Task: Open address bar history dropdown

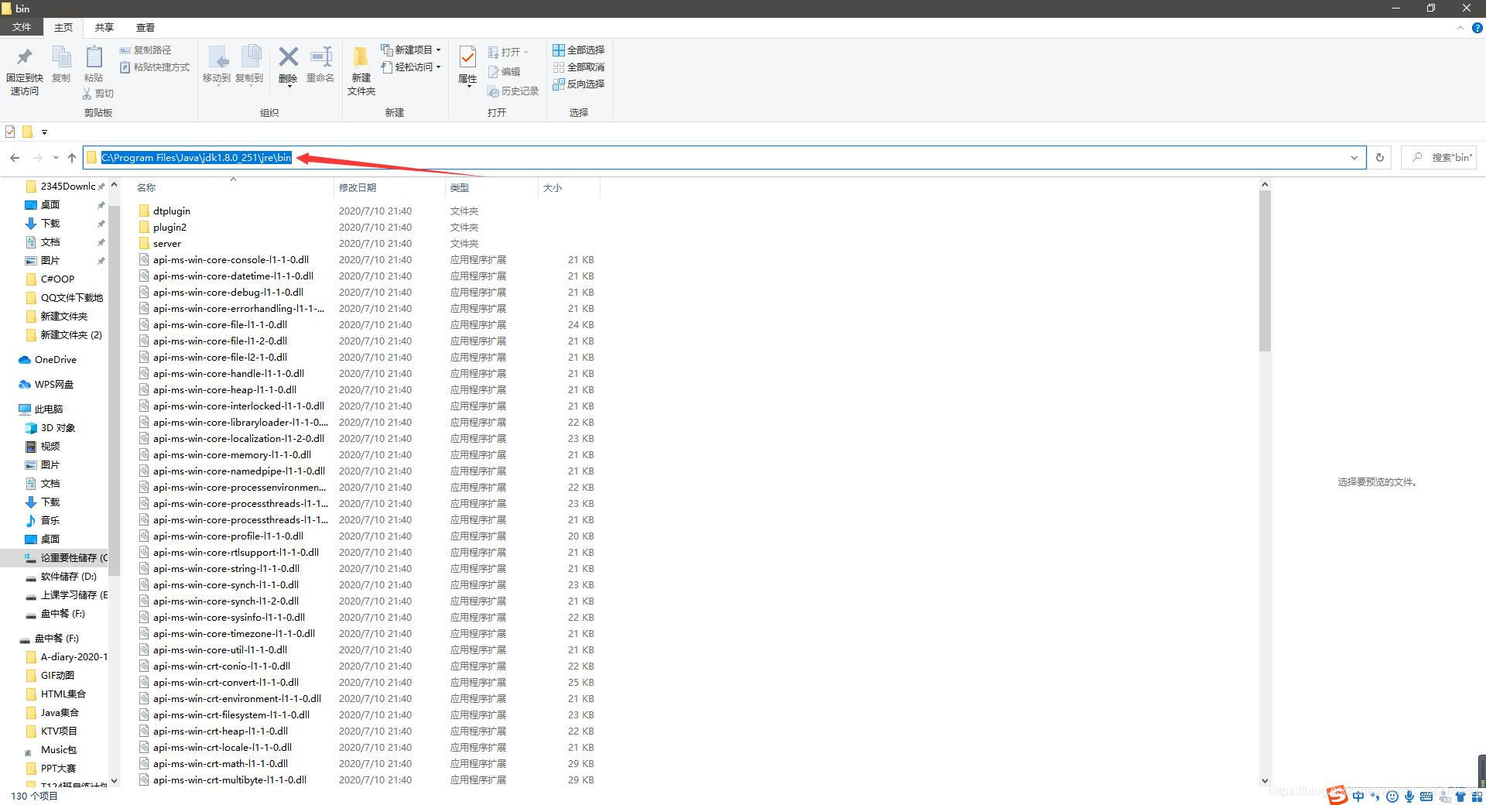Action: 1354,158
